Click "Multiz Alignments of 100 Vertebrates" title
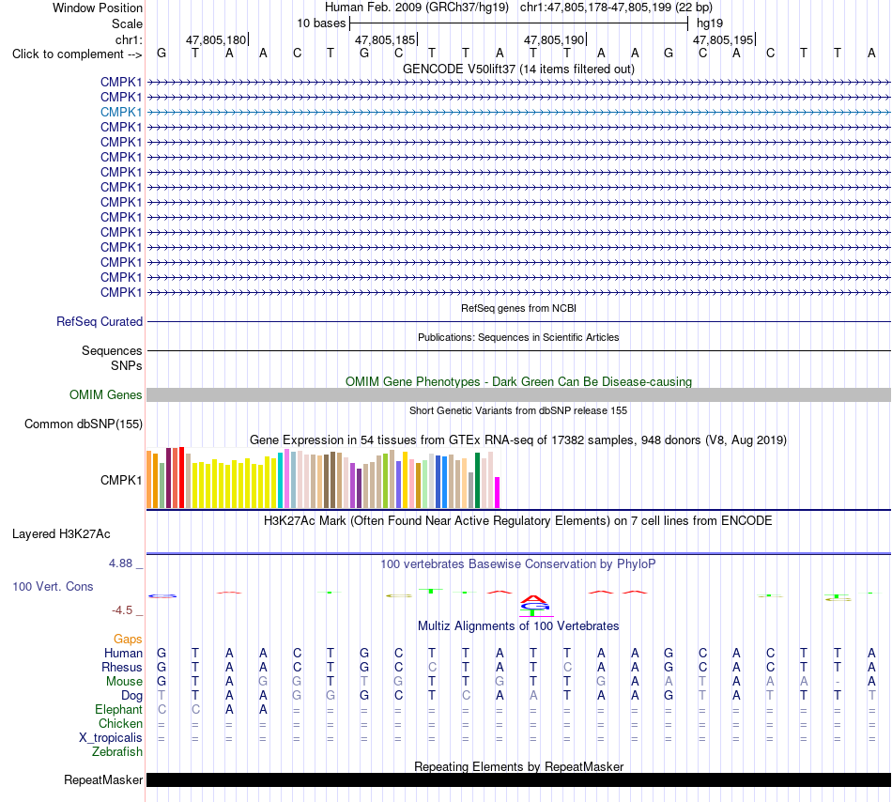Screen dimensions: 892x802 click(x=519, y=625)
